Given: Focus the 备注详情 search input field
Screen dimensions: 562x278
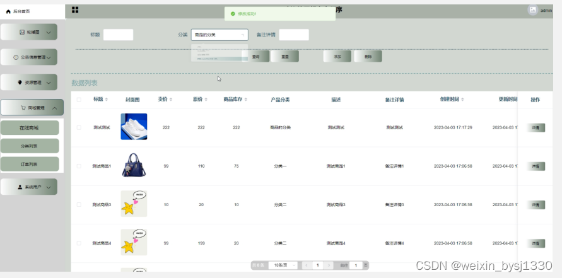Looking at the screenshot, I should (294, 35).
